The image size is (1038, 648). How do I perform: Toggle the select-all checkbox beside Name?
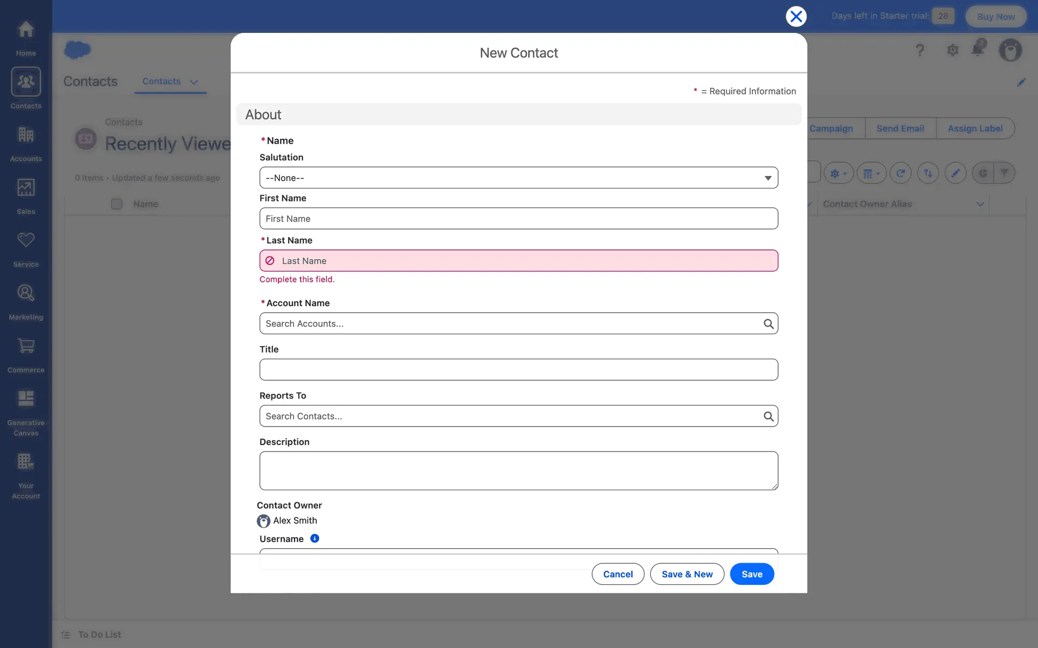(x=116, y=204)
